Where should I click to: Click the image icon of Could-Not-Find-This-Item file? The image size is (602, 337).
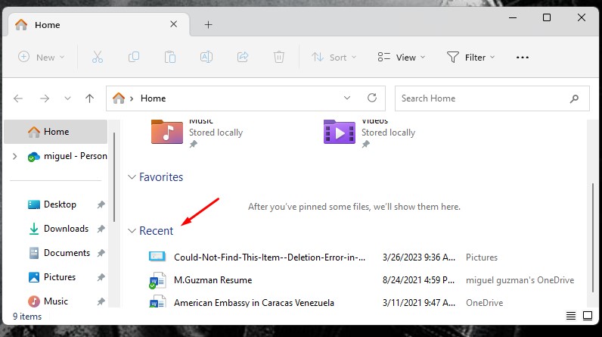(x=157, y=256)
